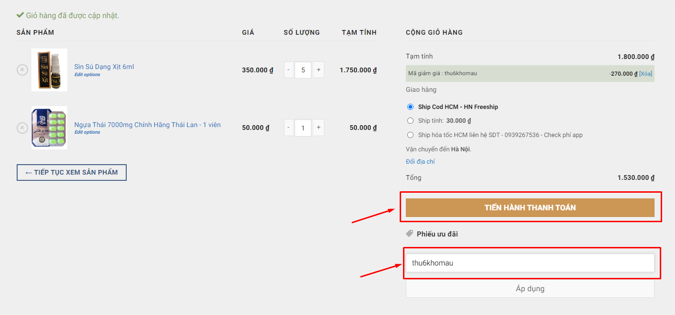Choose Ship tỉnh 30.000 đ shipping option
Screen dimensions: 675x315
[411, 121]
